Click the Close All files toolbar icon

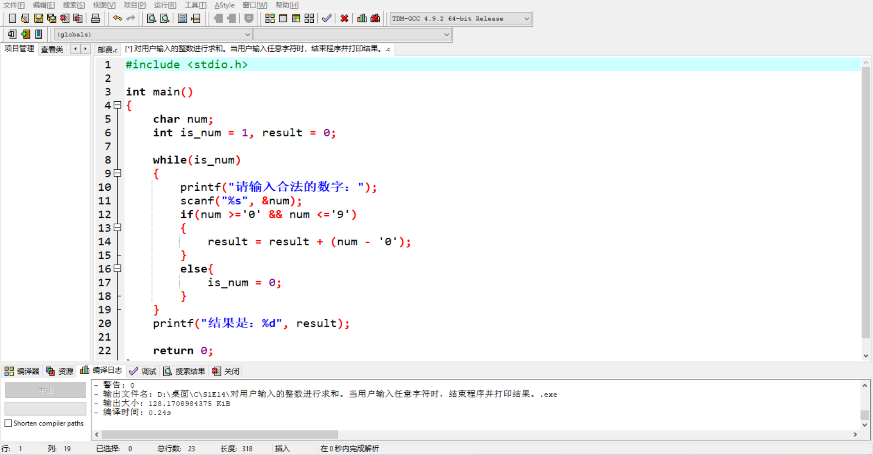coord(78,18)
